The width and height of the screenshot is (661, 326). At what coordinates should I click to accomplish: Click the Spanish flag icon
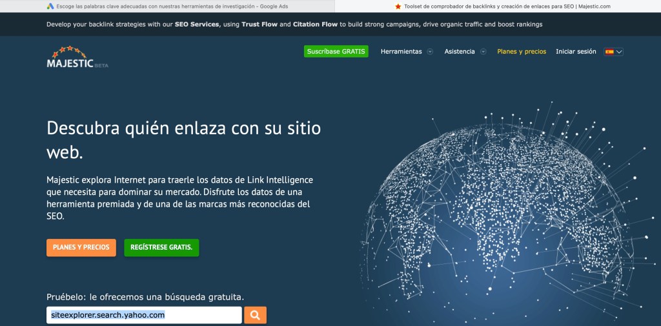pyautogui.click(x=609, y=52)
